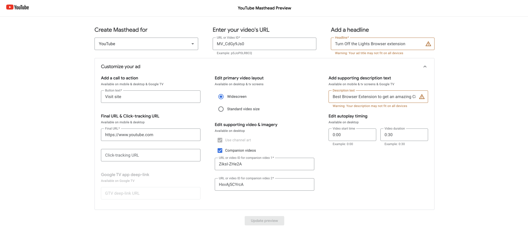Click the YouTube logo icon
The height and width of the screenshot is (229, 528).
[x=10, y=7]
